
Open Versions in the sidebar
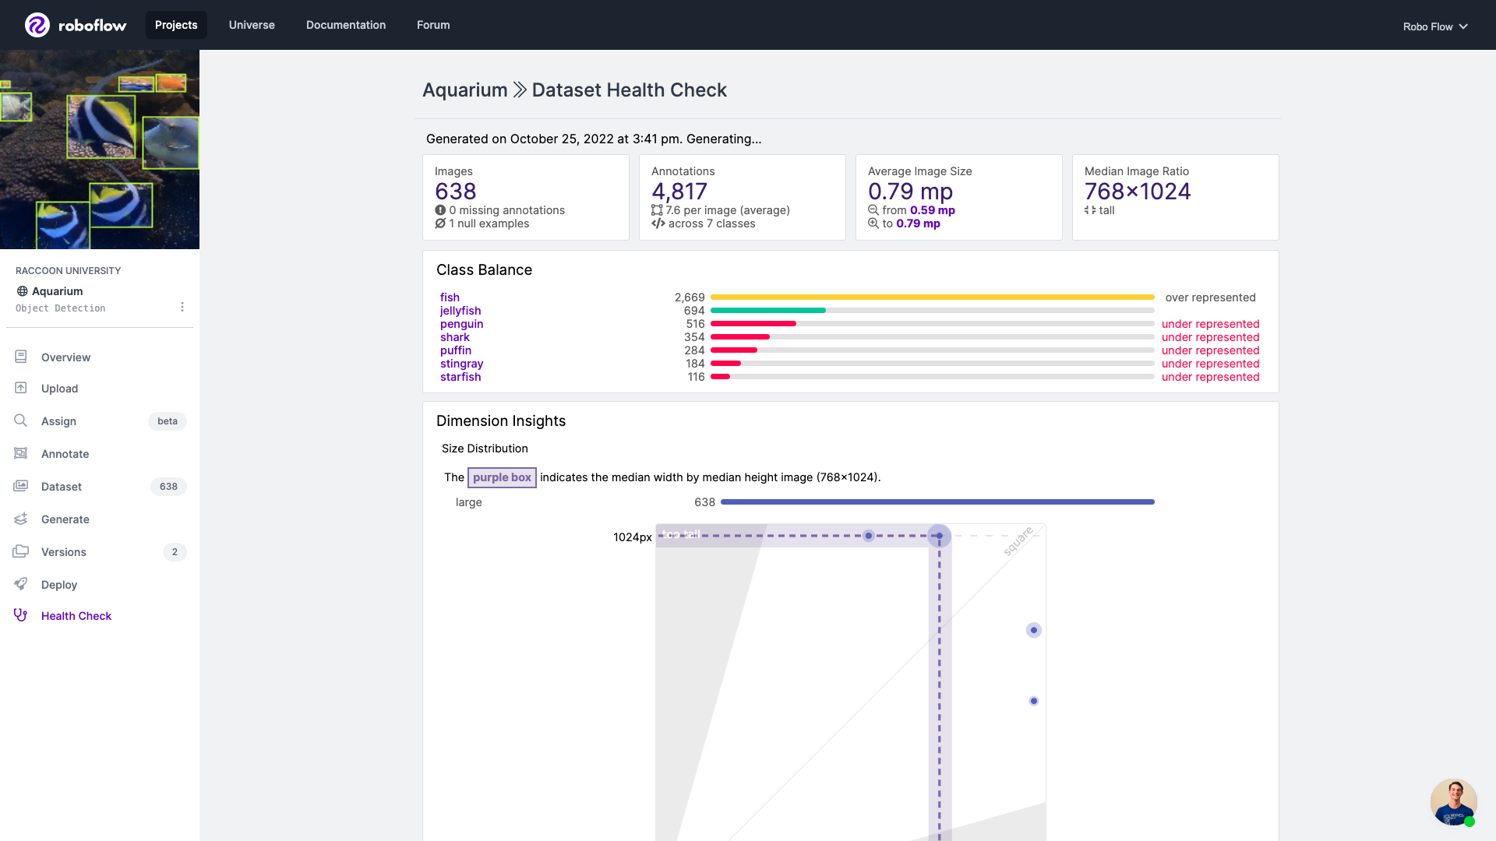(64, 552)
